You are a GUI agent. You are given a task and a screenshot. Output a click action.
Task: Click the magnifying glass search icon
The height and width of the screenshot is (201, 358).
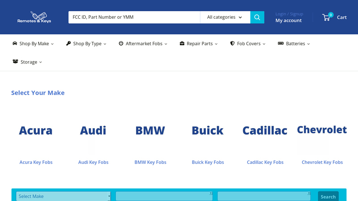pyautogui.click(x=257, y=17)
